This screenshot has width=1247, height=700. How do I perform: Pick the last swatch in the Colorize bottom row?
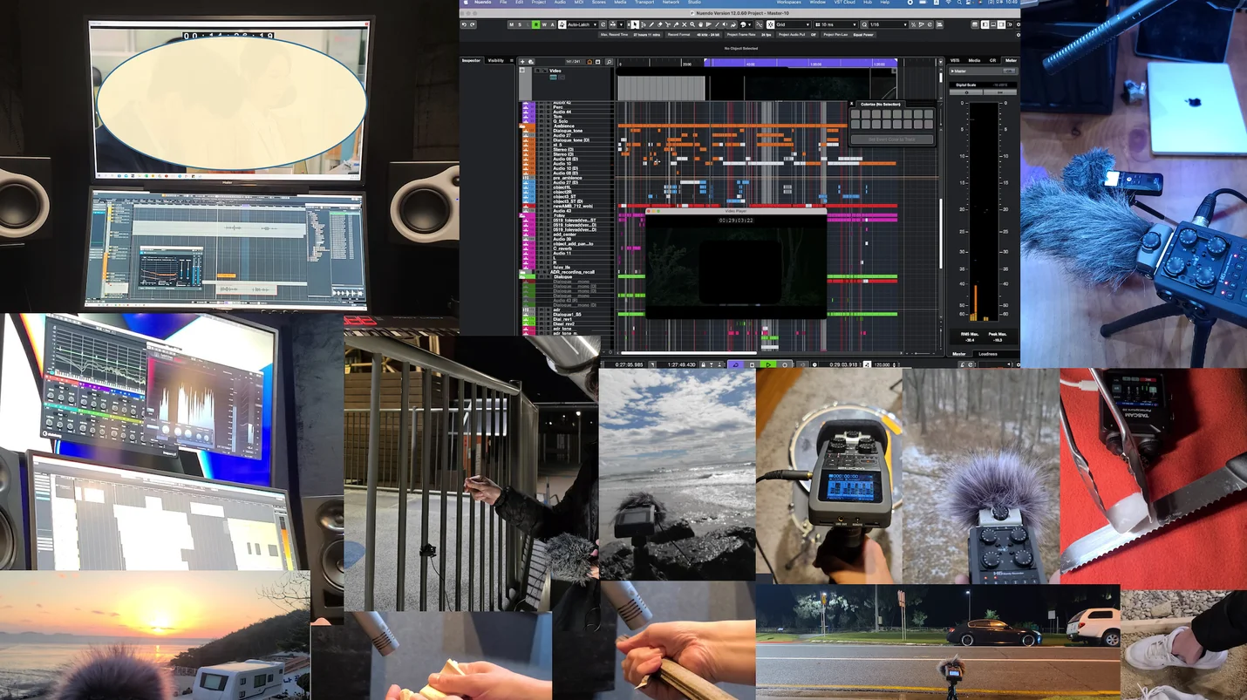[929, 124]
